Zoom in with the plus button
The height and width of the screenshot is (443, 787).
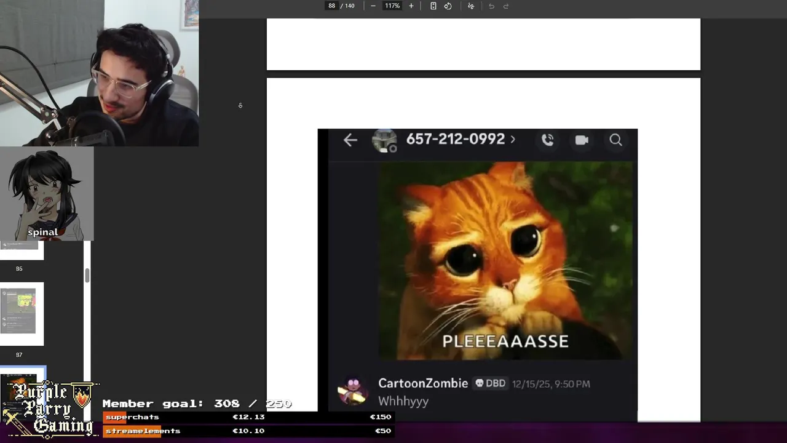tap(411, 6)
